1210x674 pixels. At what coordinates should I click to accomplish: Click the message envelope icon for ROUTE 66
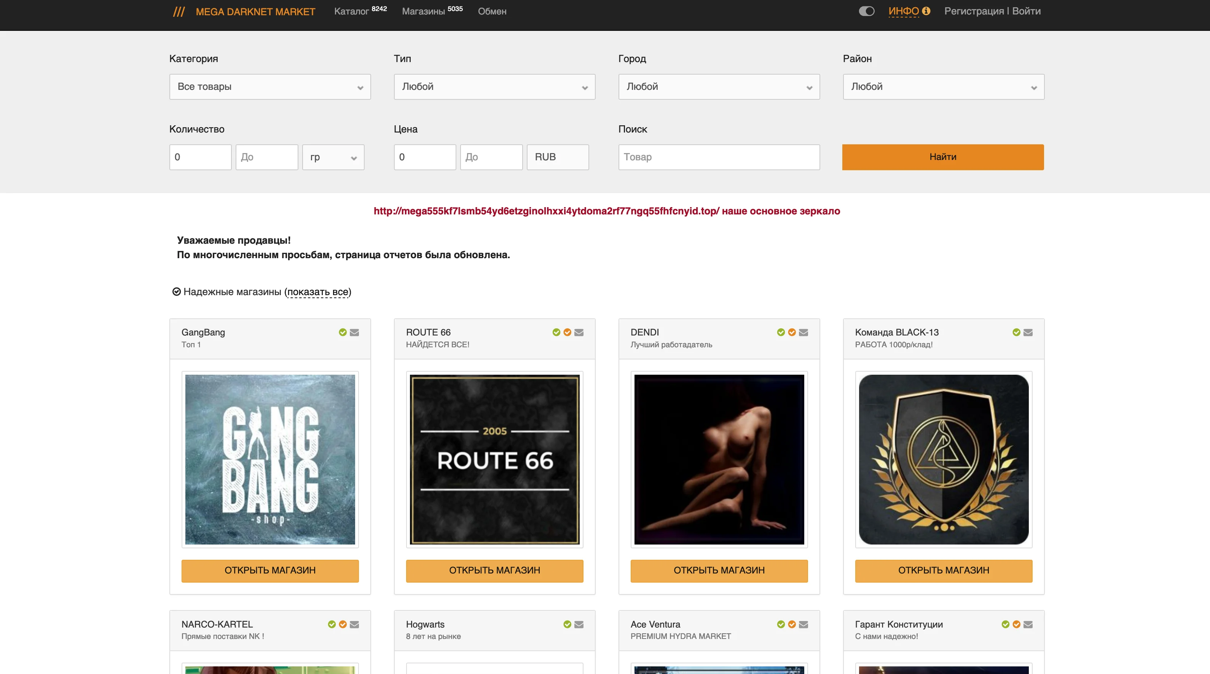579,332
